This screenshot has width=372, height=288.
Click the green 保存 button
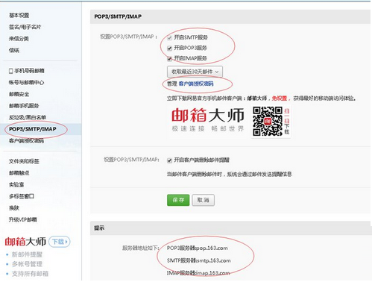coord(178,200)
